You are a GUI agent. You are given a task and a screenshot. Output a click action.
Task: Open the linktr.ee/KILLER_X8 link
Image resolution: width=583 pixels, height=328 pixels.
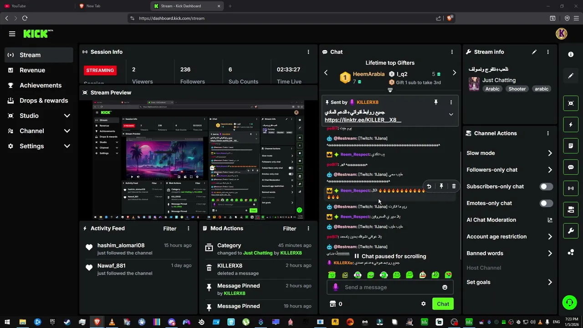click(363, 120)
